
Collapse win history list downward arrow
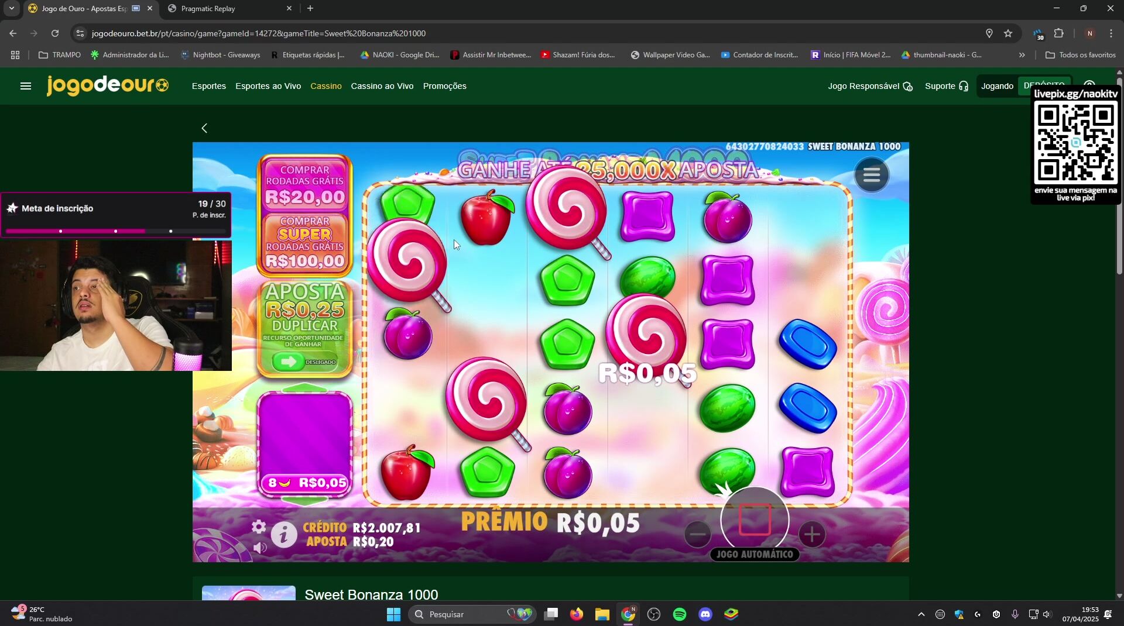(x=305, y=501)
